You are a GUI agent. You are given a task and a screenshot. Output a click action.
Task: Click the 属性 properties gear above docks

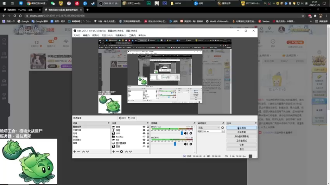click(122, 118)
